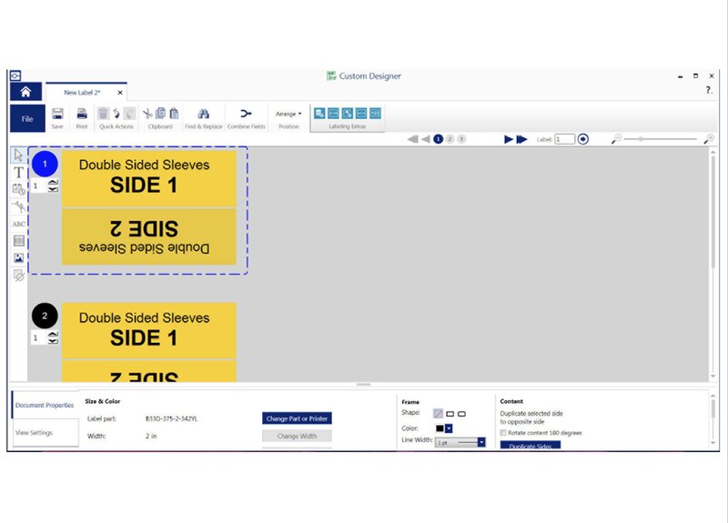Click the fourth Labeling Extras icon
This screenshot has width=728, height=523.
[361, 113]
